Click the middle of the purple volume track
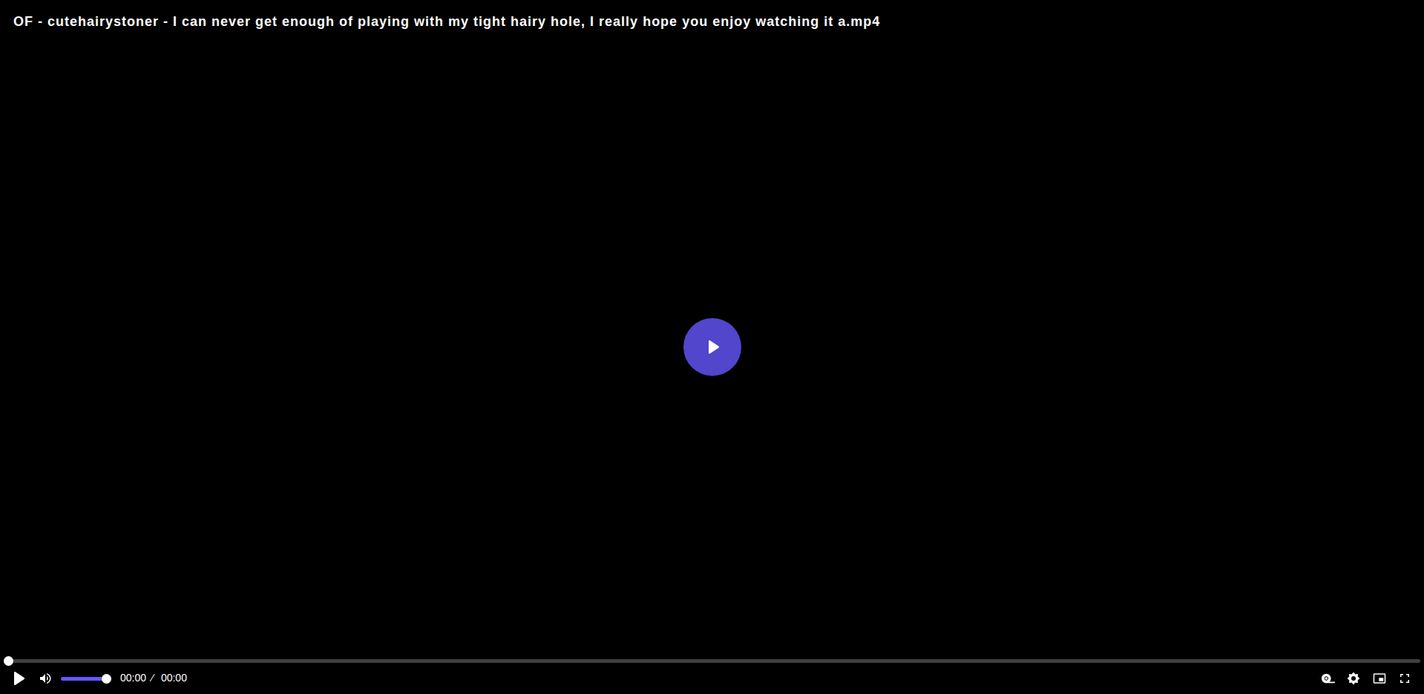 [84, 678]
